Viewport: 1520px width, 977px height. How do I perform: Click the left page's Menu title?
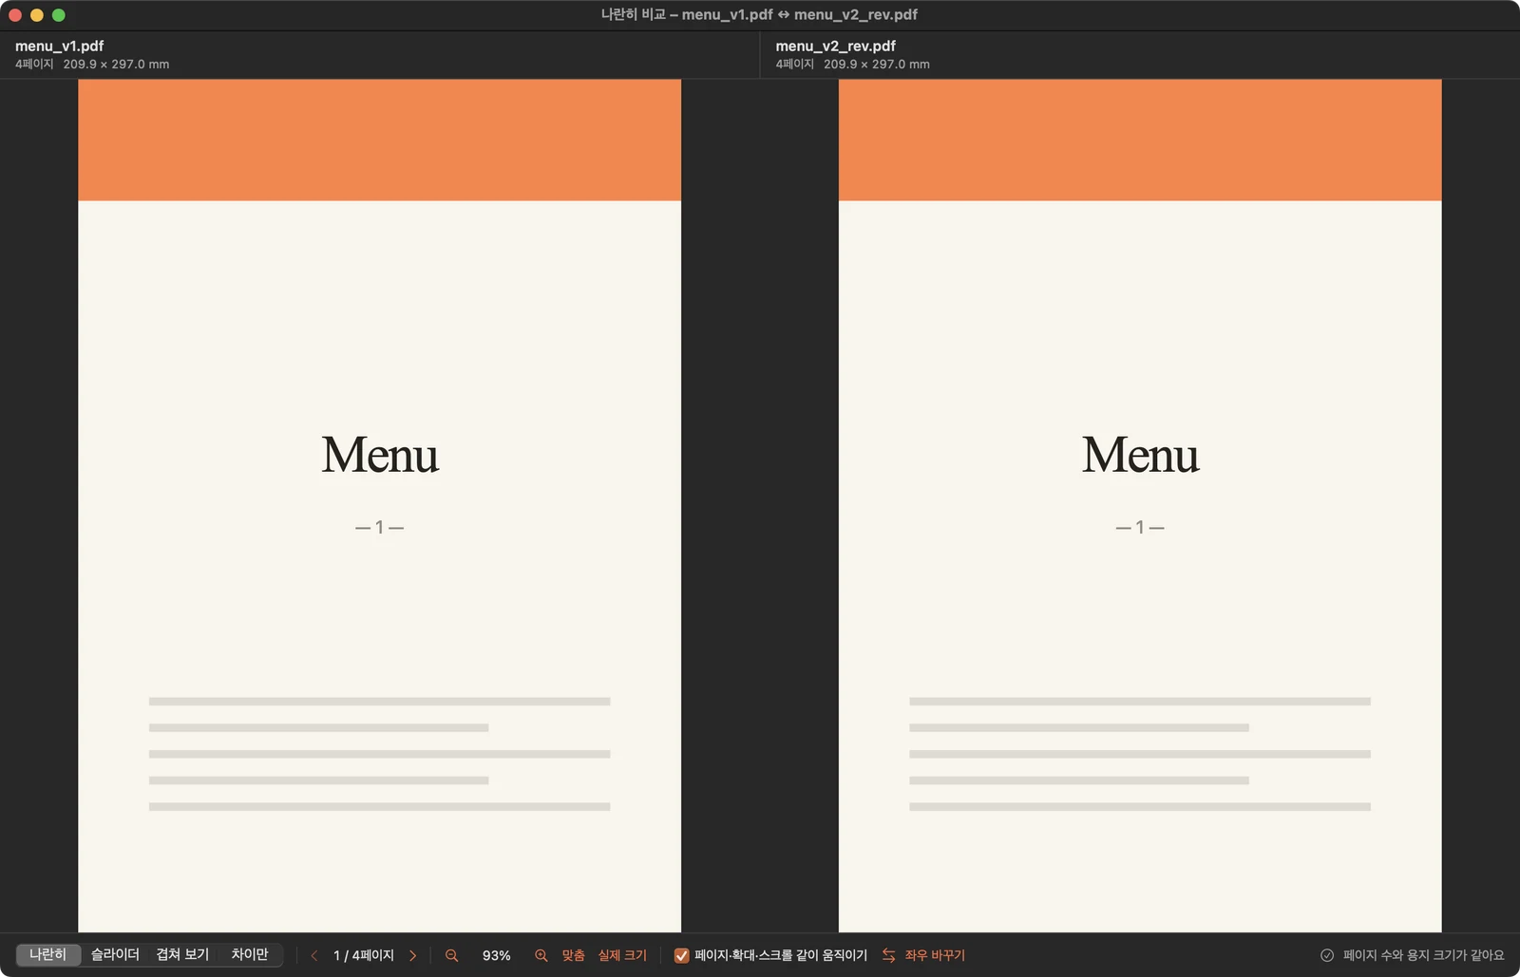coord(380,455)
